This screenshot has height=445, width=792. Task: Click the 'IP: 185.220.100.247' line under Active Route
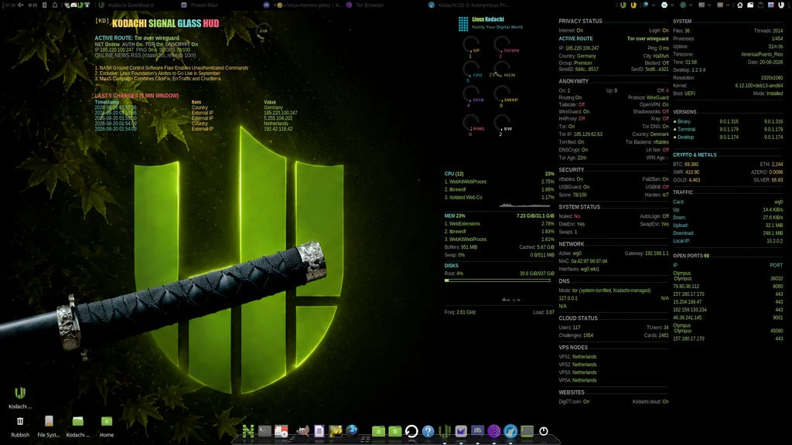tap(579, 49)
